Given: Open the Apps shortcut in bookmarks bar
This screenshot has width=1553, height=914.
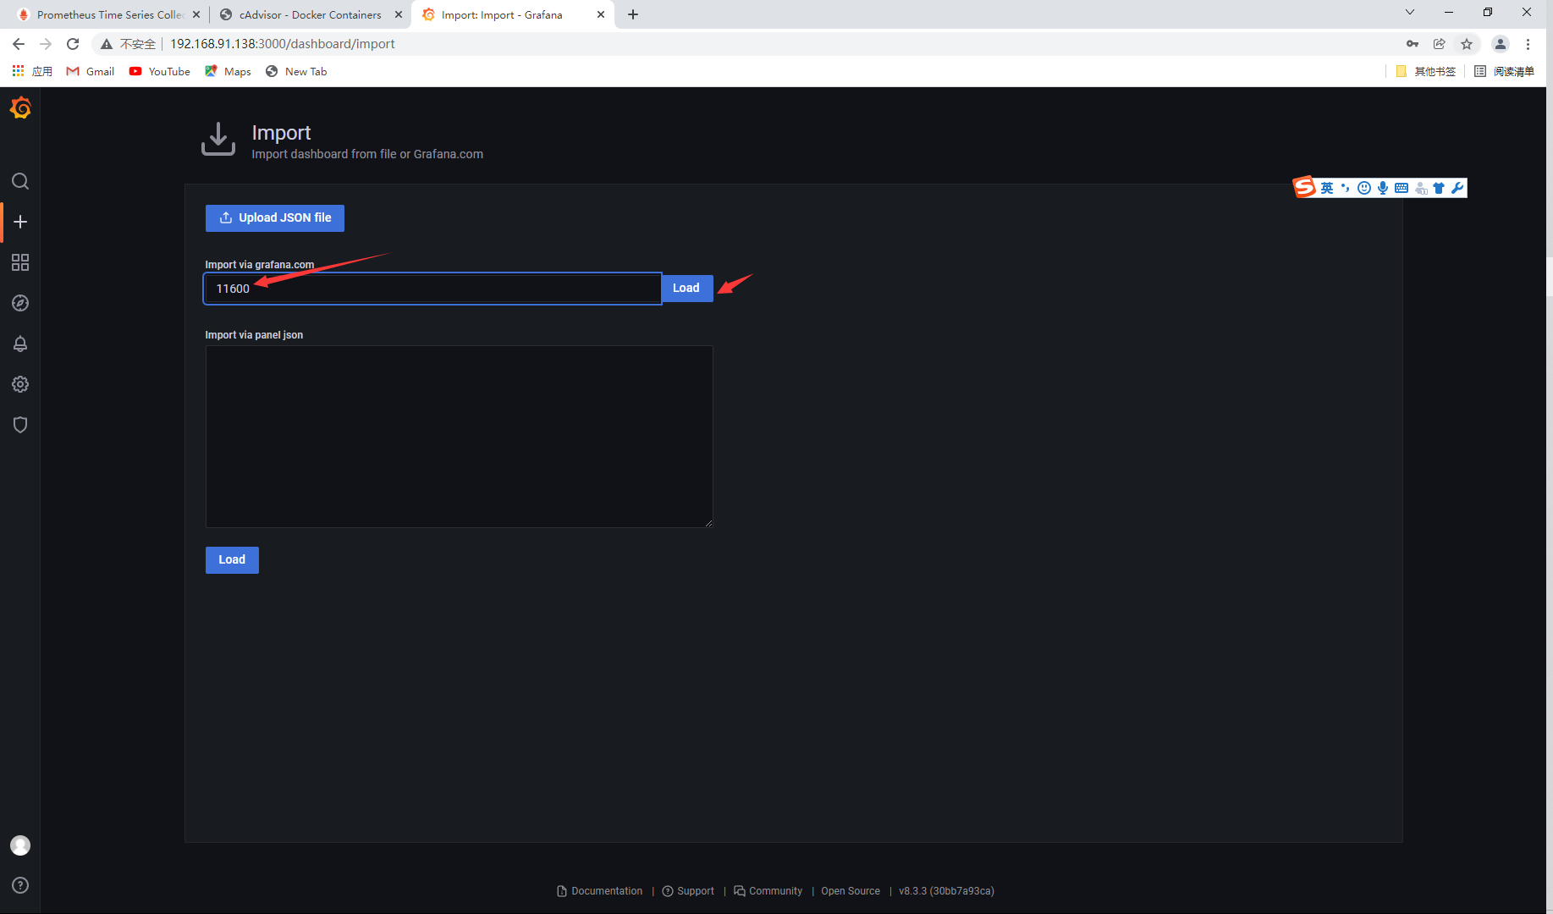Looking at the screenshot, I should (x=32, y=71).
